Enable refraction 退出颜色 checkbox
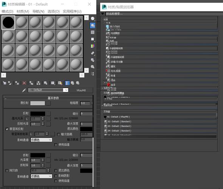The height and width of the screenshot is (189, 223). 56,170
